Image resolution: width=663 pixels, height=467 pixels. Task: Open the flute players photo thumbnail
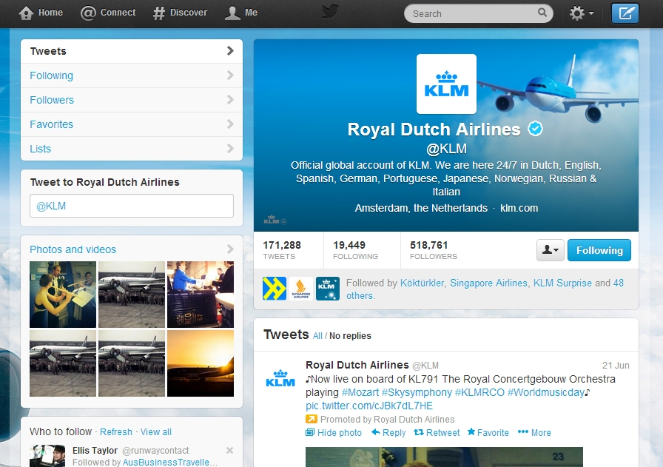tap(63, 295)
